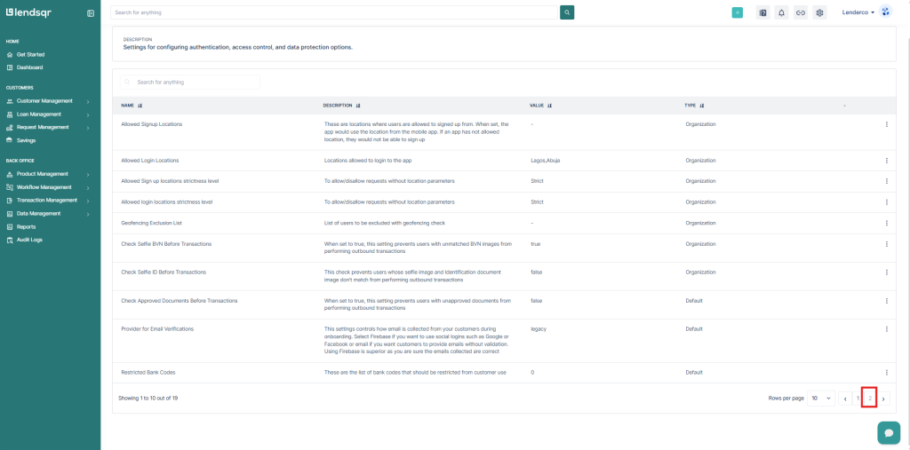Open the Lenderco account dropdown
The height and width of the screenshot is (450, 910).
858,12
